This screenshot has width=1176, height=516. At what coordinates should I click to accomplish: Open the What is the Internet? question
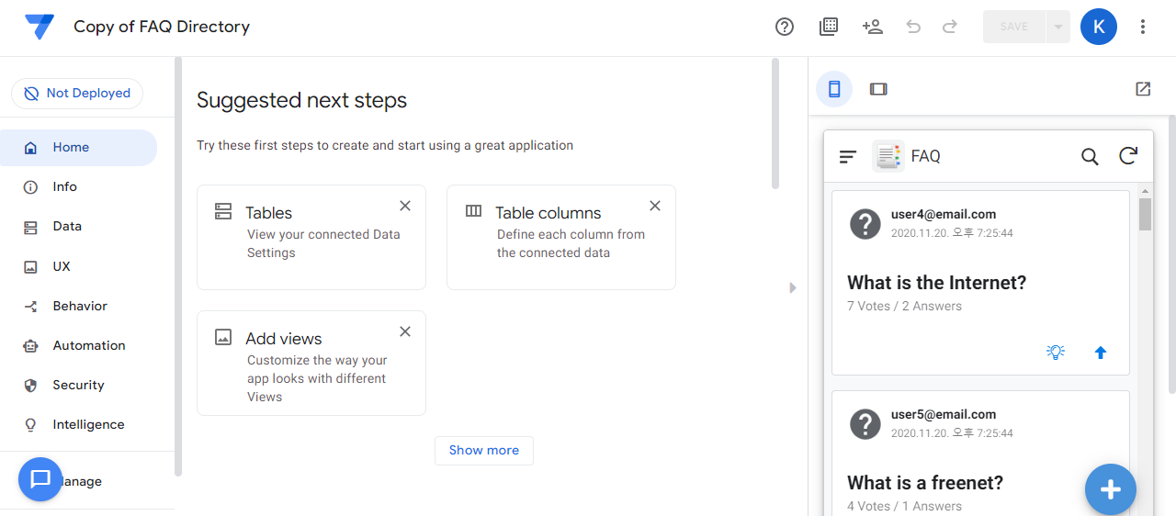937,283
